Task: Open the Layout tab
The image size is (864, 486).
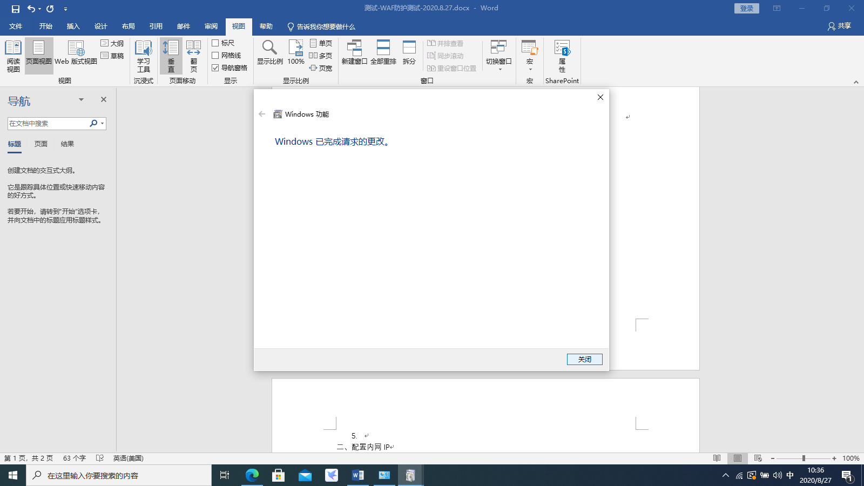Action: click(x=128, y=26)
